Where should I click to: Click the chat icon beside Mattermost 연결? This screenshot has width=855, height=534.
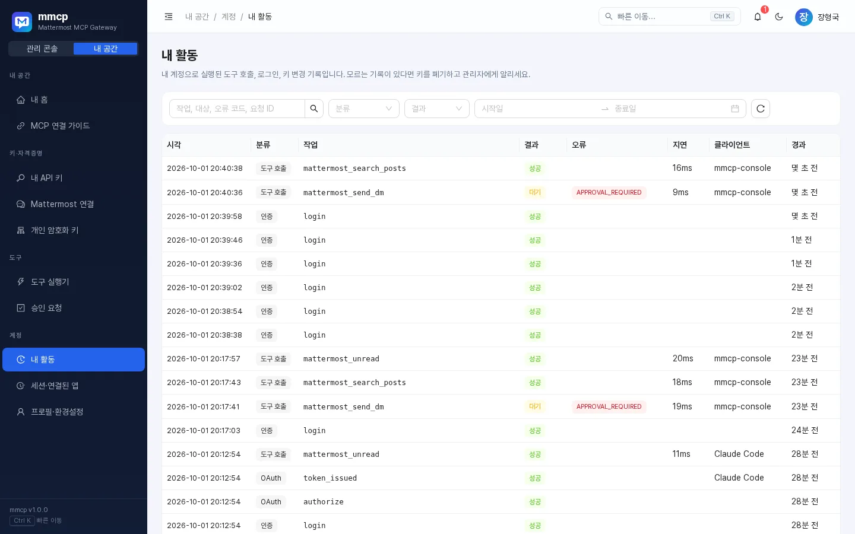21,204
